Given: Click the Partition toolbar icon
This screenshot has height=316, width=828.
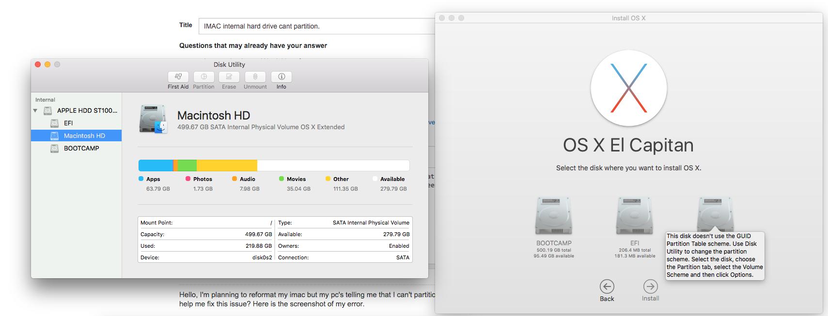Looking at the screenshot, I should (x=203, y=77).
